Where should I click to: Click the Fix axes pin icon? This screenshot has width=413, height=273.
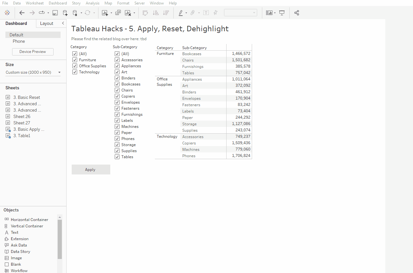(x=215, y=13)
